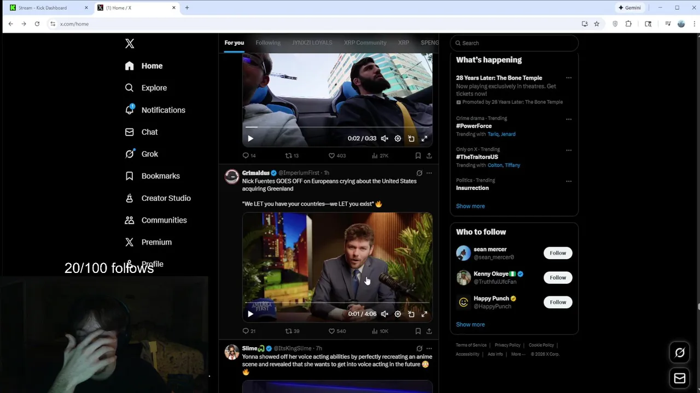Screen dimensions: 700x393
Task: Show more trends under What's happening
Action: pos(470,206)
